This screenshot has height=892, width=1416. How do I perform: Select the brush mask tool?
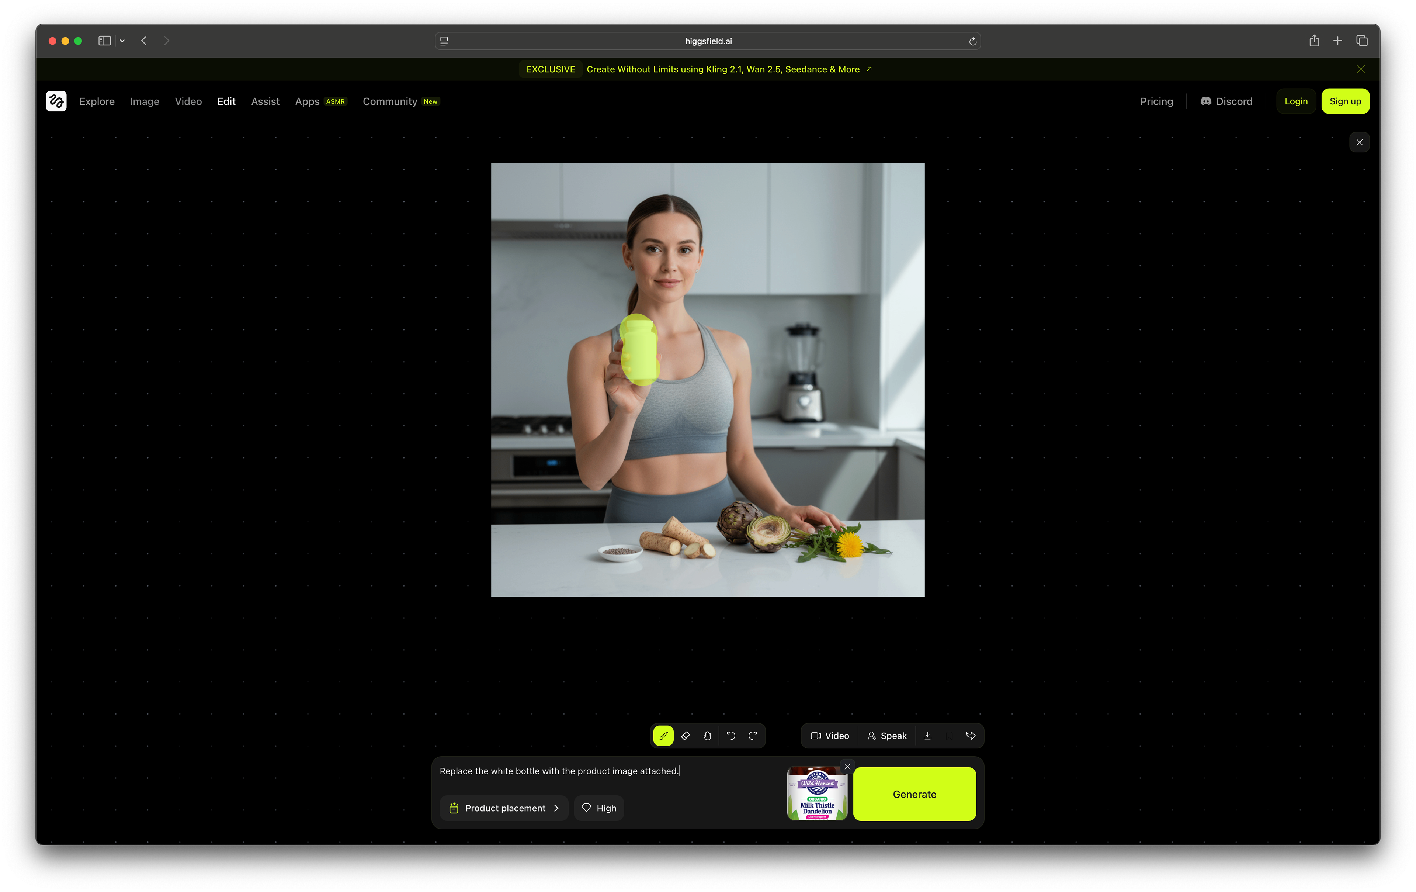pos(663,736)
